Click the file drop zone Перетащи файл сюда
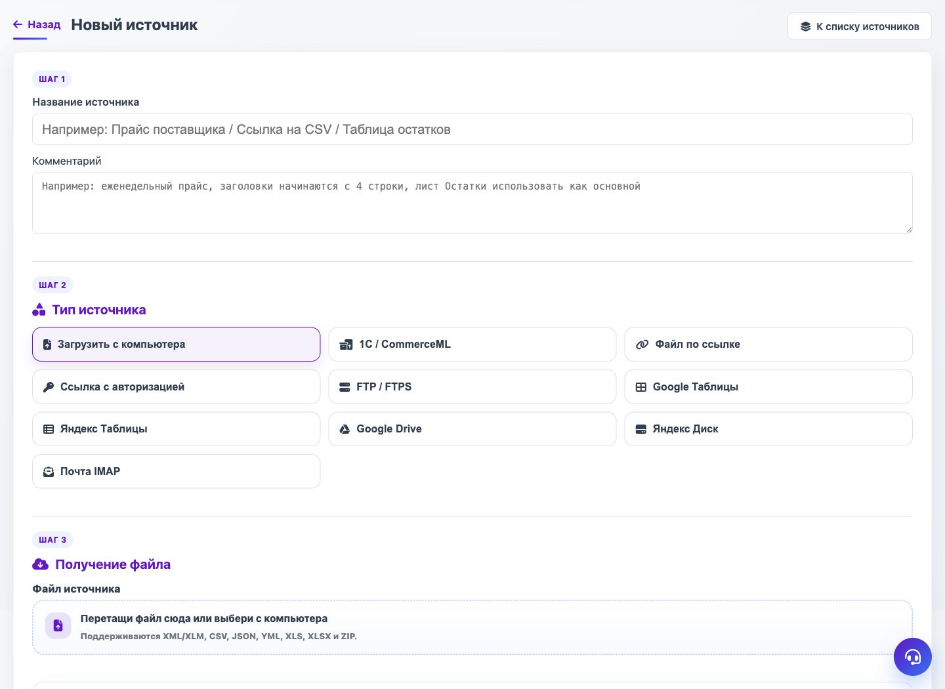 (x=472, y=627)
